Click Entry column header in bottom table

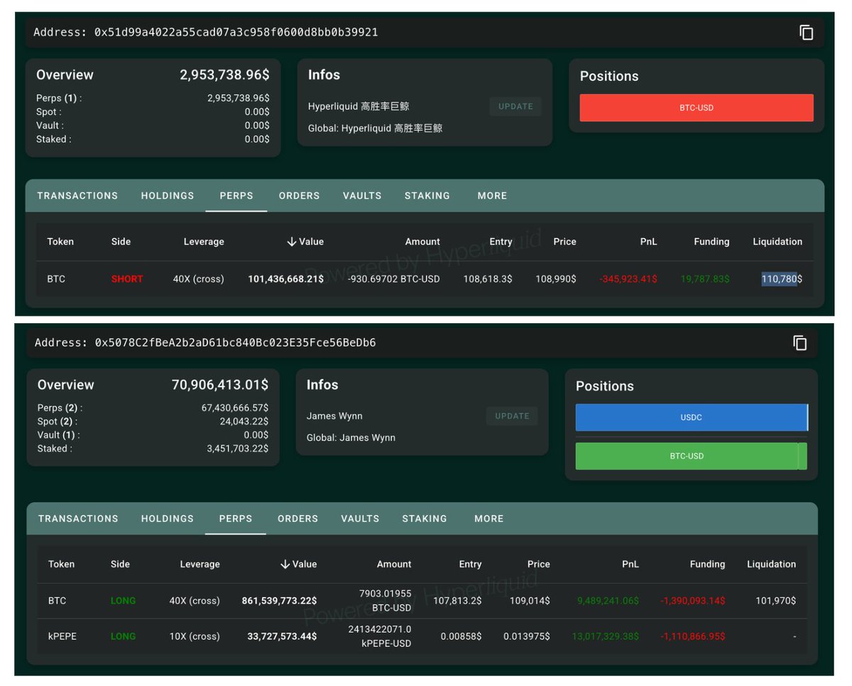[x=470, y=564]
